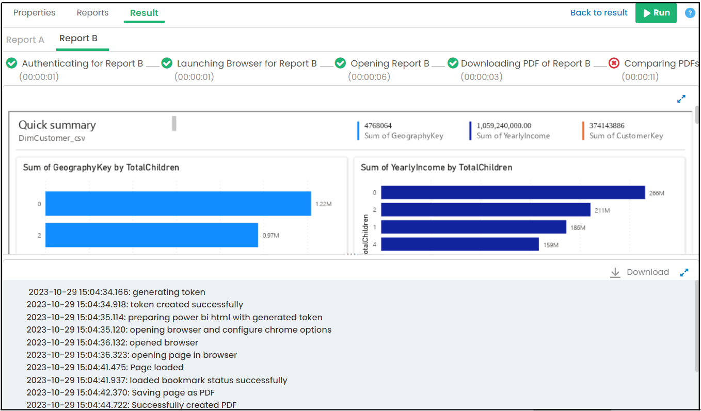
Task: Click the 'Comparing PDFs' step label
Action: click(x=661, y=63)
